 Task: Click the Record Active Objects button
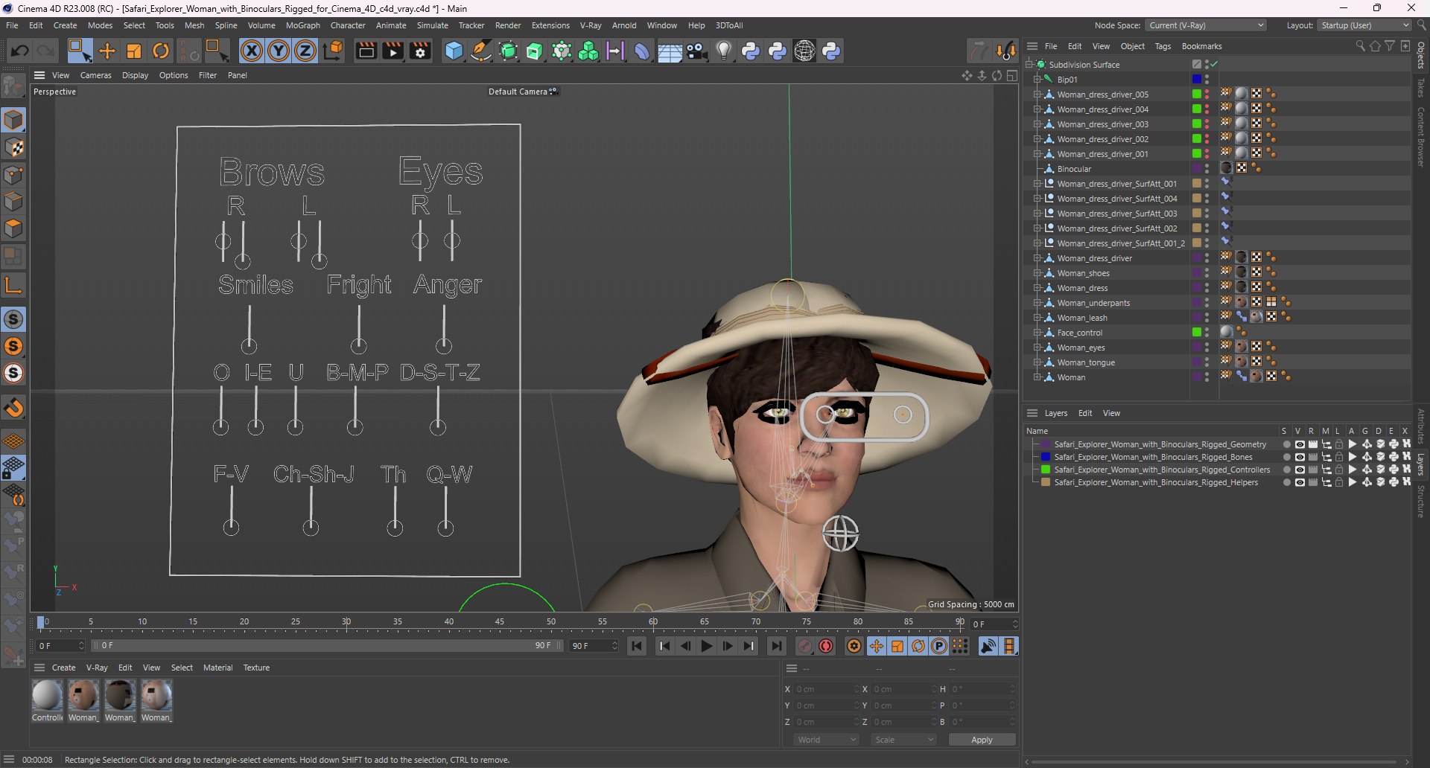click(805, 646)
